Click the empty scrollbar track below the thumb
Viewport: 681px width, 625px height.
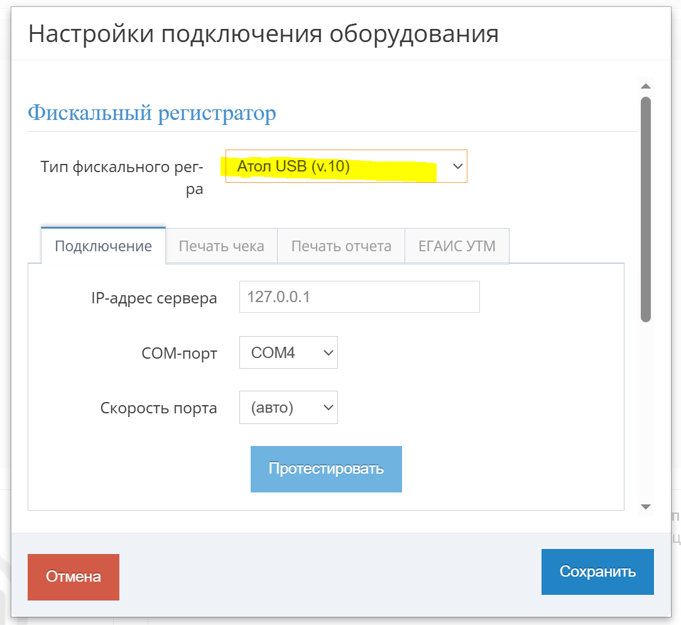(x=645, y=415)
